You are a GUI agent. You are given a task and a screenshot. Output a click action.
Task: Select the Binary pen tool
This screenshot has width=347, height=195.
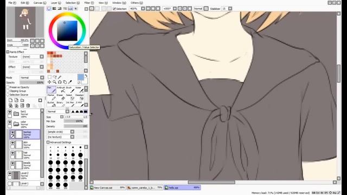[61, 104]
